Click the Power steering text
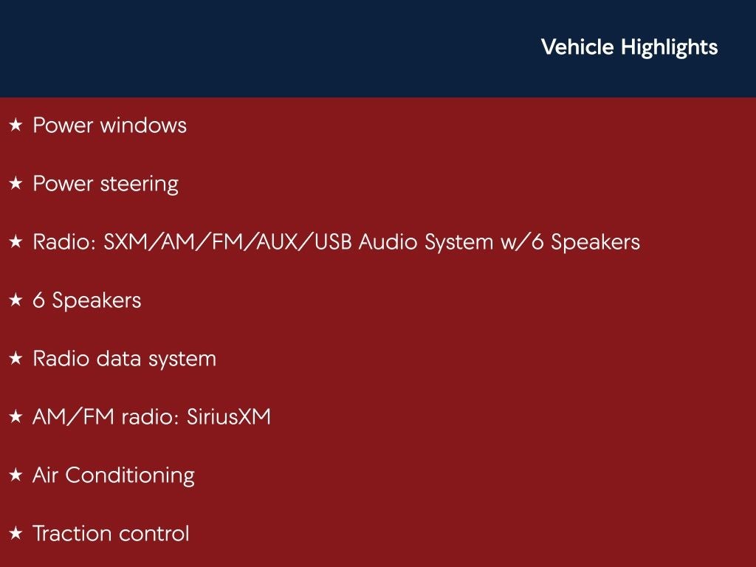756x567 pixels. click(106, 184)
